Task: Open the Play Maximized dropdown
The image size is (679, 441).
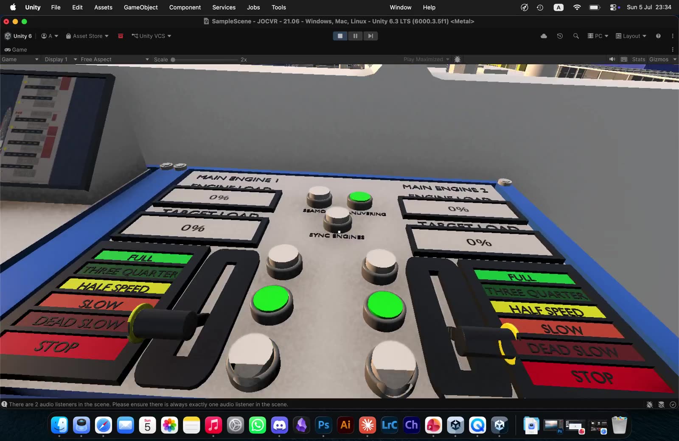Action: tap(426, 59)
